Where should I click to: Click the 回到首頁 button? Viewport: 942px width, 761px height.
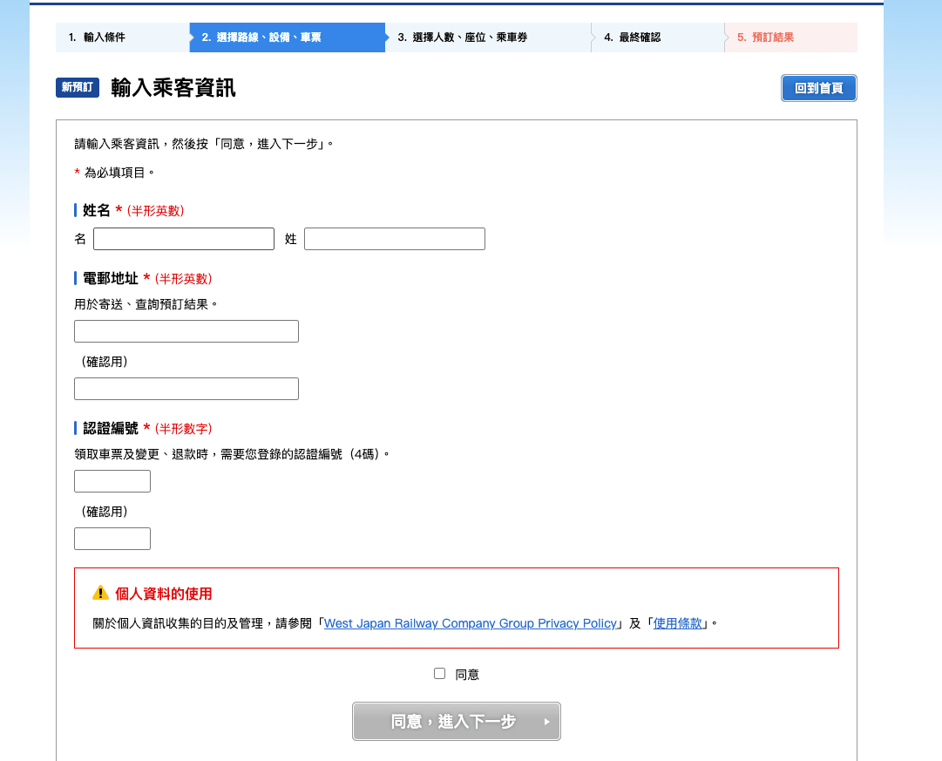coord(818,88)
